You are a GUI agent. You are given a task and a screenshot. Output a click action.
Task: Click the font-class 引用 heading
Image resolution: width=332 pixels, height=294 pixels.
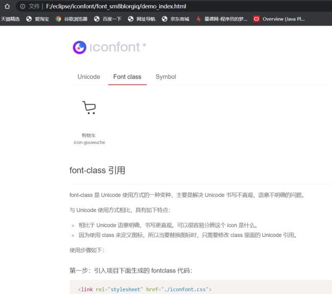[97, 170]
